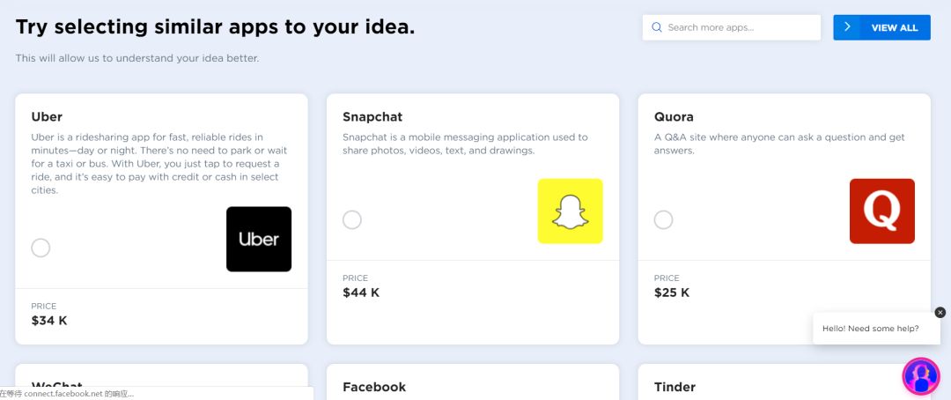951x400 pixels.
Task: Click the Uber app logo
Action: [258, 239]
